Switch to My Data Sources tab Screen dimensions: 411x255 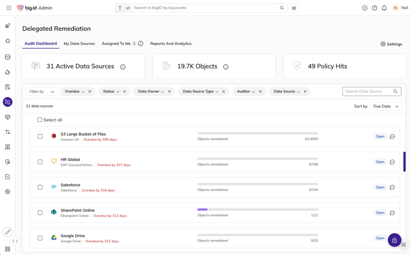click(x=79, y=43)
